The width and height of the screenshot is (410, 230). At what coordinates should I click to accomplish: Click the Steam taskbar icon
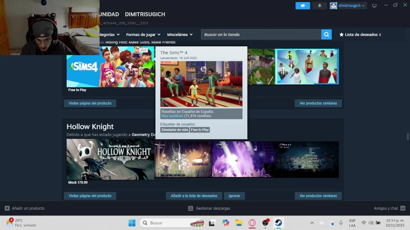point(278,223)
